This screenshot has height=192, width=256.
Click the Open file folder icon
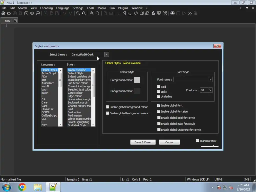(x=9, y=13)
